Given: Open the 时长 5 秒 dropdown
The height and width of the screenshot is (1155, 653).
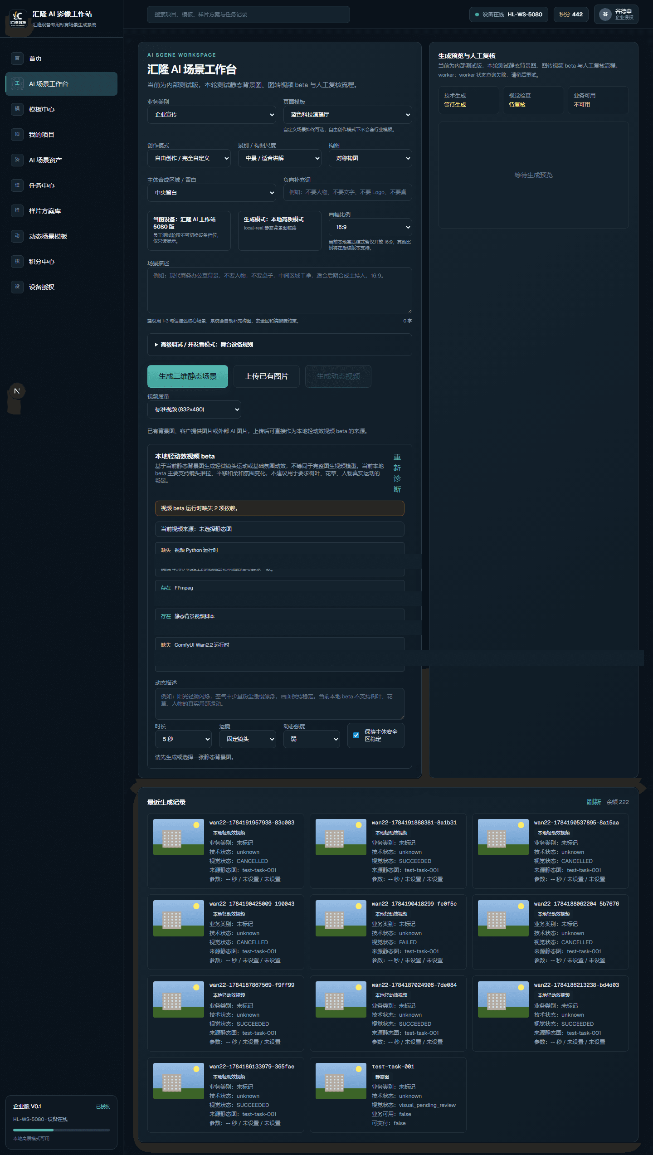Looking at the screenshot, I should coord(184,739).
